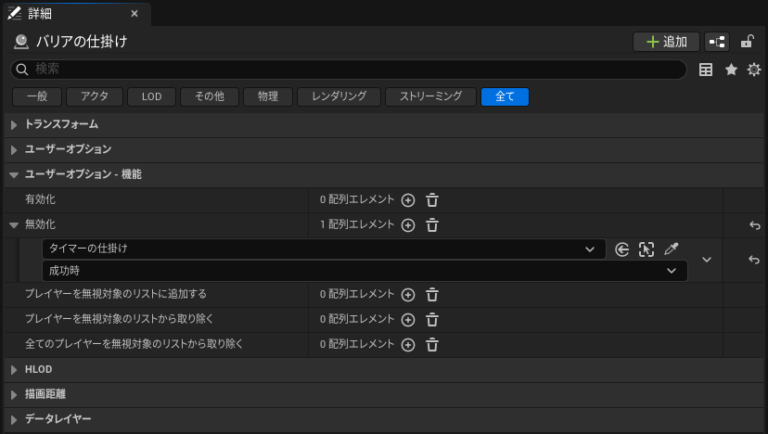Enable the 全て filter button

(505, 96)
